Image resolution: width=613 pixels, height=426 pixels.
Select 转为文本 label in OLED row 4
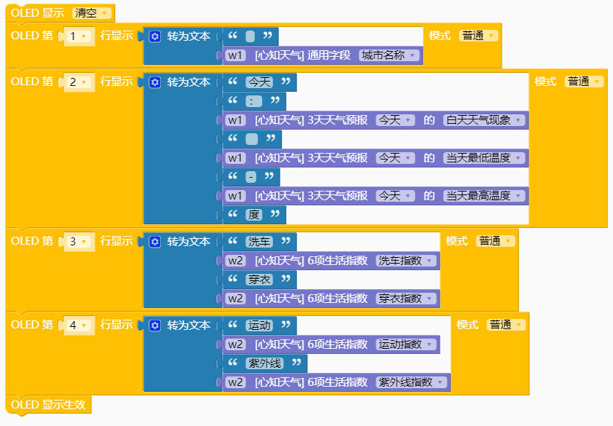coord(189,325)
